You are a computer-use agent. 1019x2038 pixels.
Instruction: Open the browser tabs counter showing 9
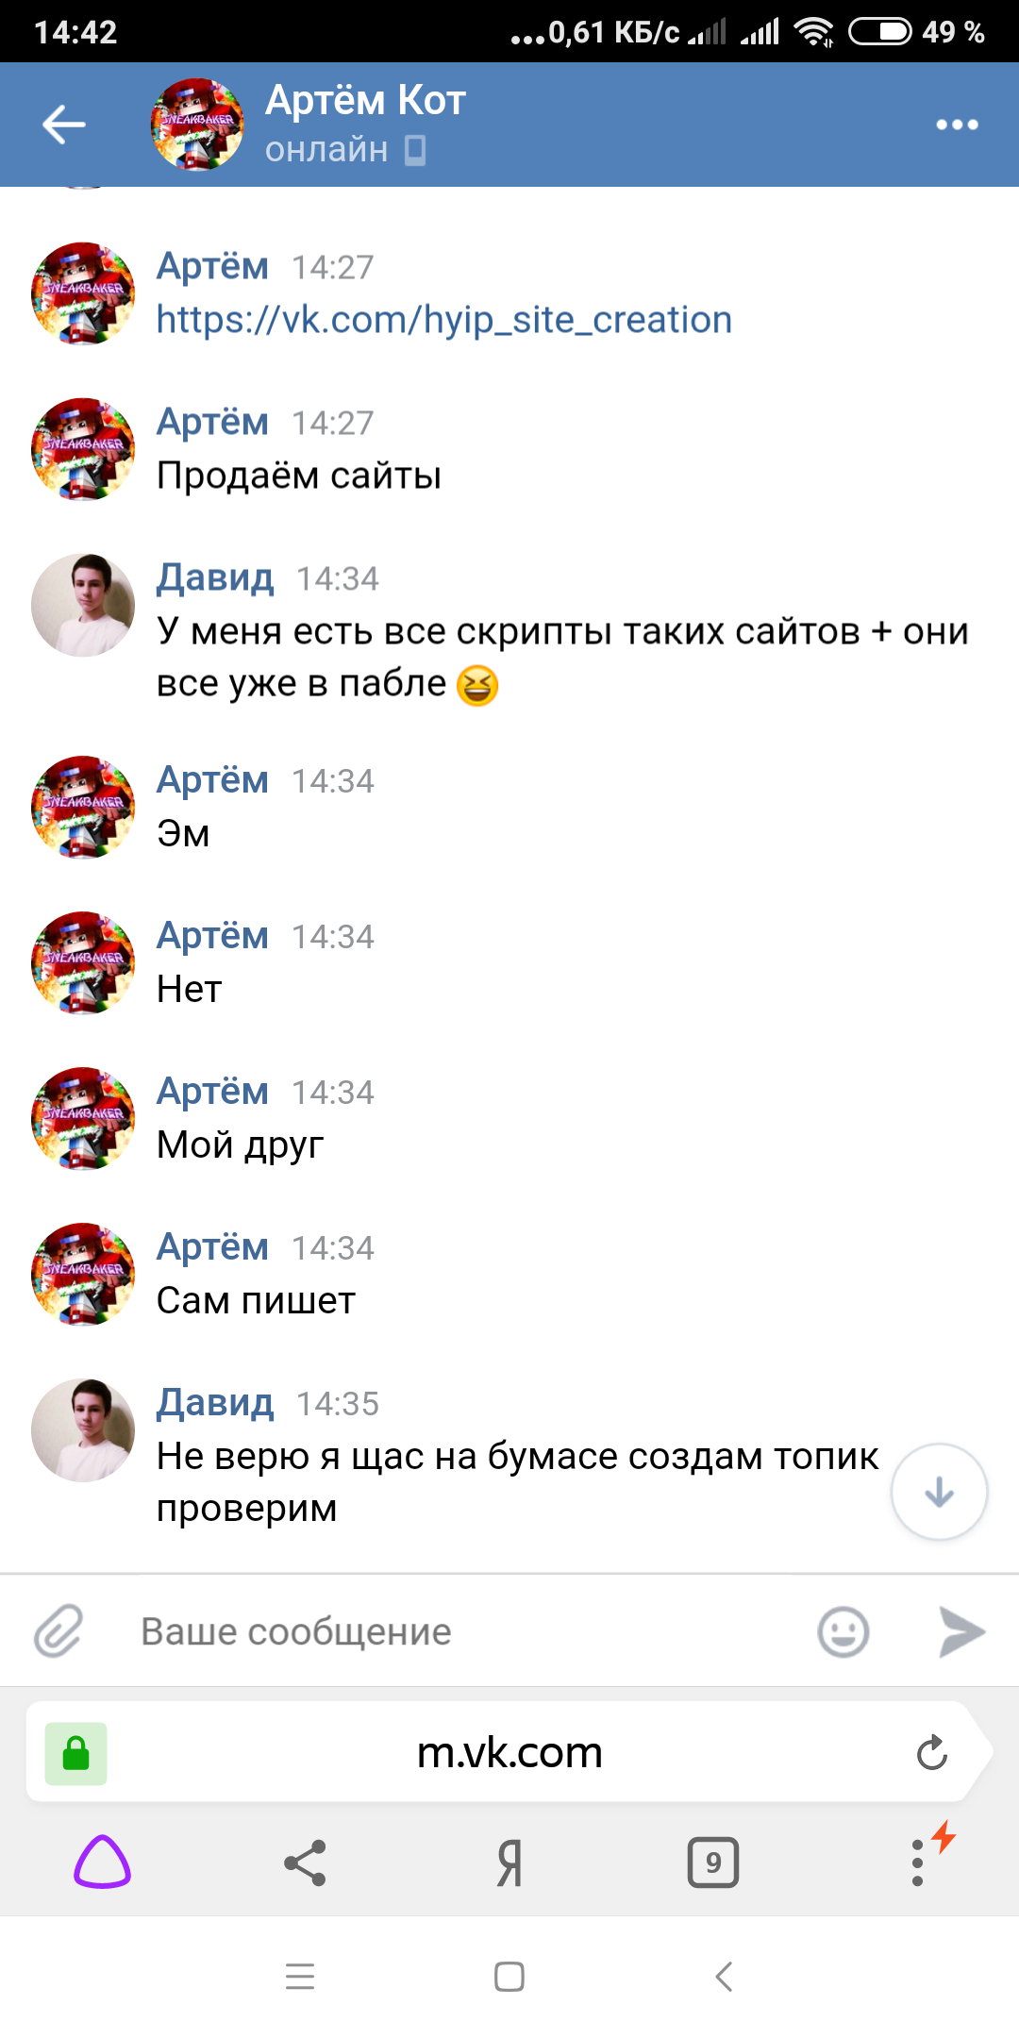click(713, 1863)
